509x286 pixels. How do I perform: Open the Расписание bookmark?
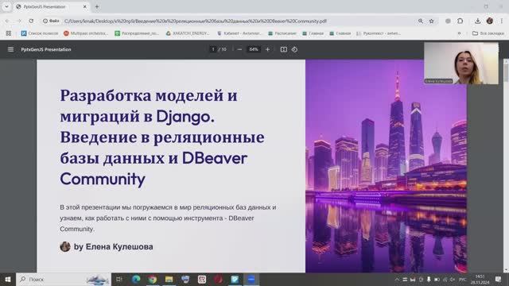pyautogui.click(x=282, y=33)
